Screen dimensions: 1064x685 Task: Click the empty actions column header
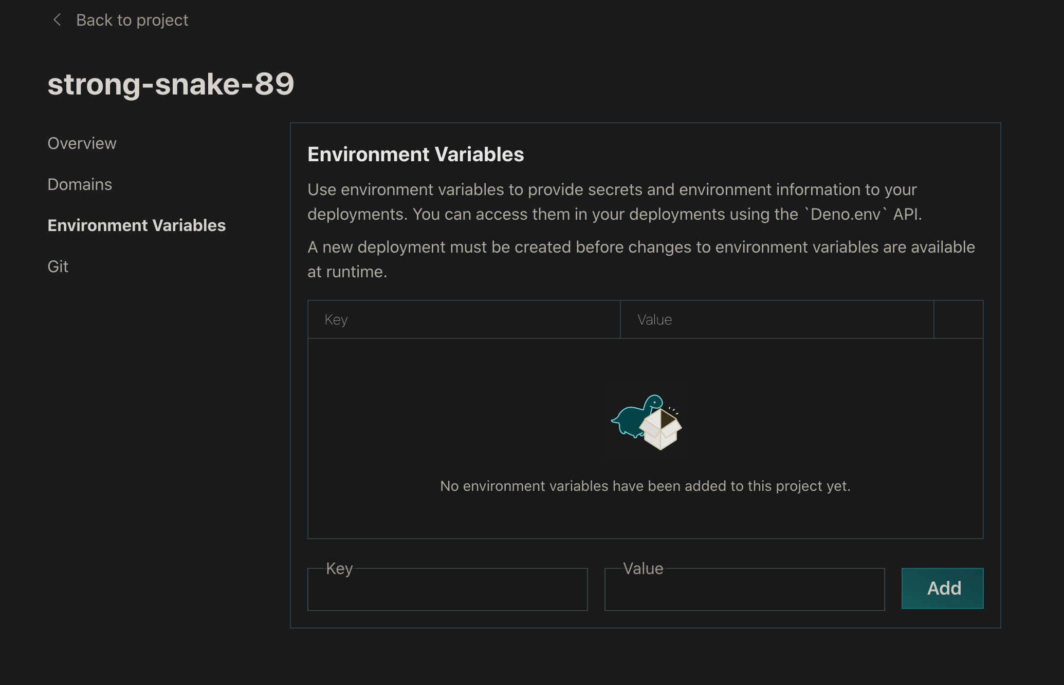click(958, 319)
